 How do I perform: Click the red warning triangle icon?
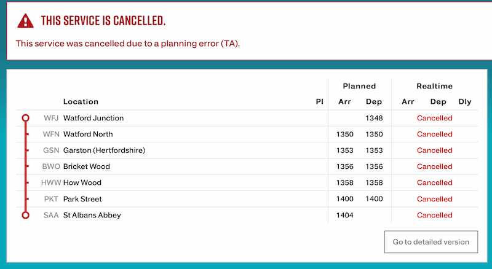tap(25, 21)
